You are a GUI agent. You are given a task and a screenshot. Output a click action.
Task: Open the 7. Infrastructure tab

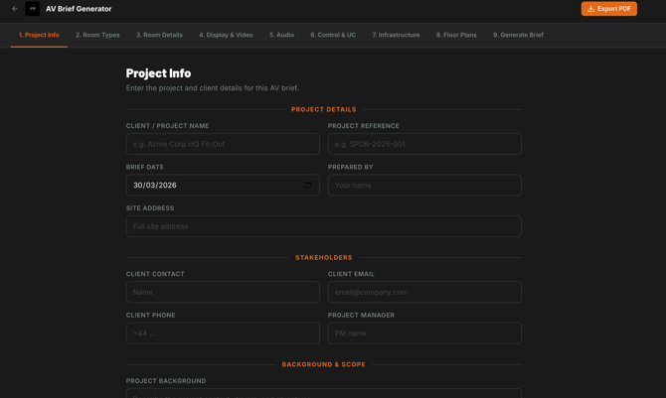pos(396,35)
